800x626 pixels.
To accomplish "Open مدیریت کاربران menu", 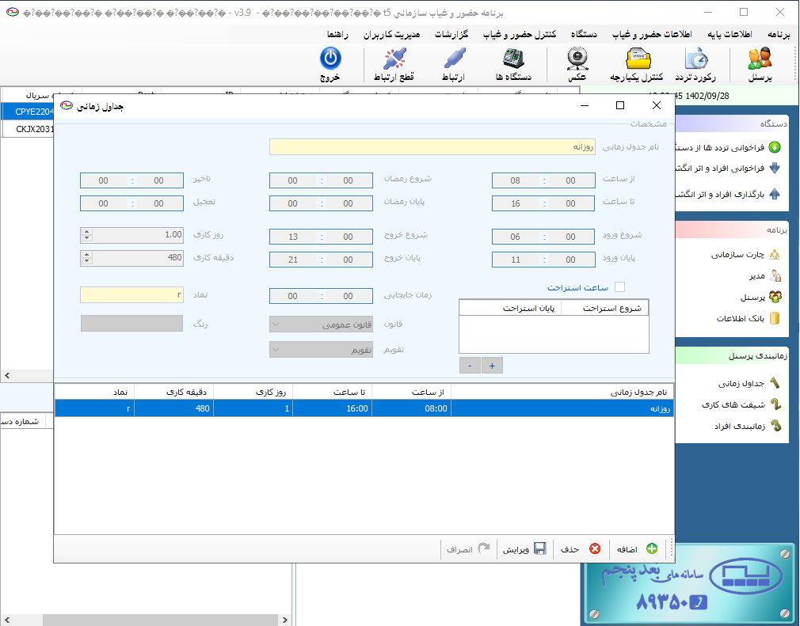I will (x=391, y=34).
